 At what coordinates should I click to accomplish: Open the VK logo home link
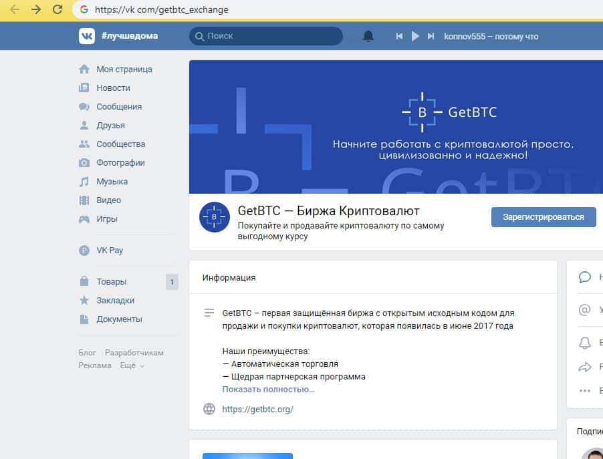[x=87, y=36]
